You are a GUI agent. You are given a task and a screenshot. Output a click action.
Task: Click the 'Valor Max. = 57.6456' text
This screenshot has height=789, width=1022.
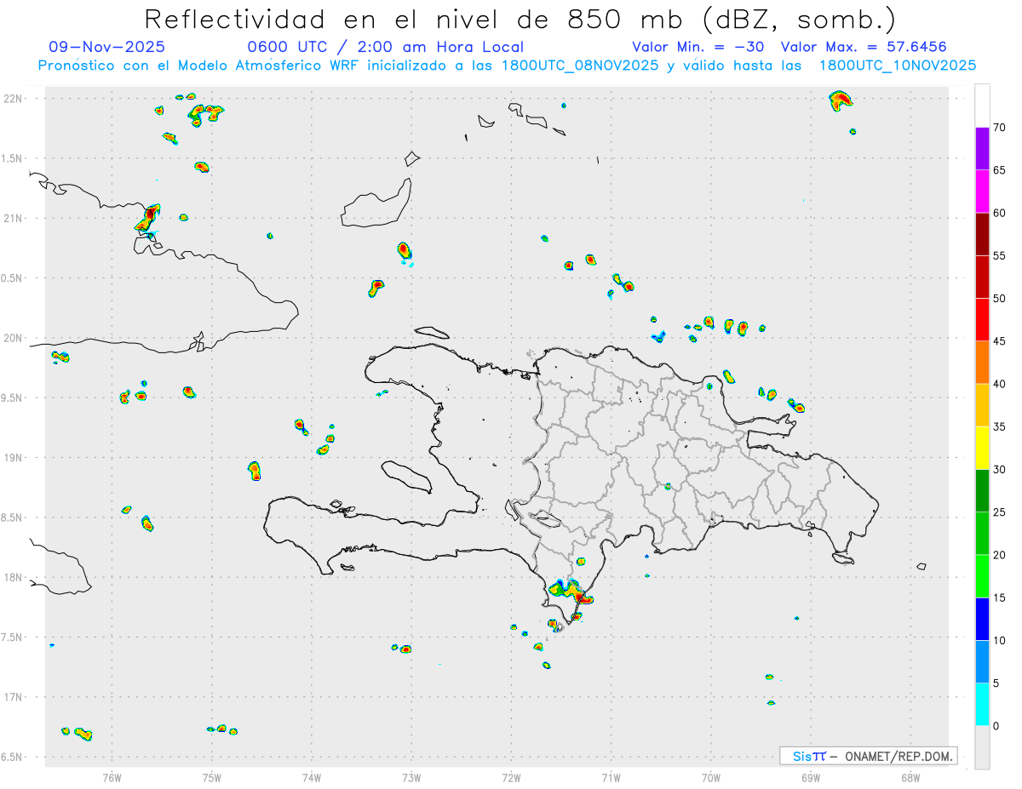(864, 47)
